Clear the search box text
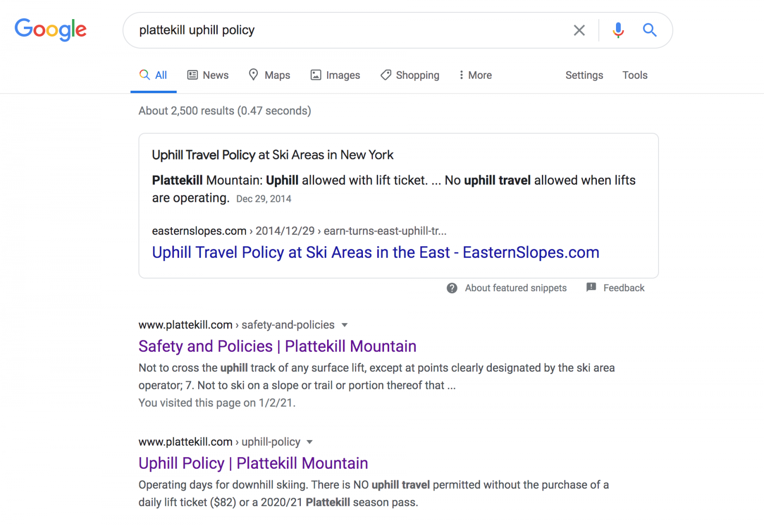The height and width of the screenshot is (526, 764). click(579, 30)
